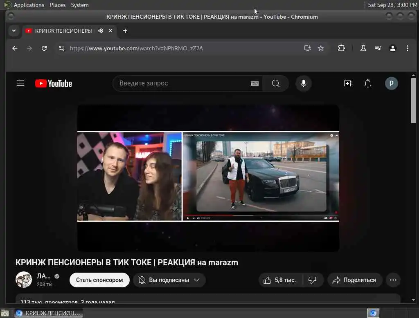Select the КРИНЖ ПЕНСИОН... taskbar window button

click(x=49, y=313)
